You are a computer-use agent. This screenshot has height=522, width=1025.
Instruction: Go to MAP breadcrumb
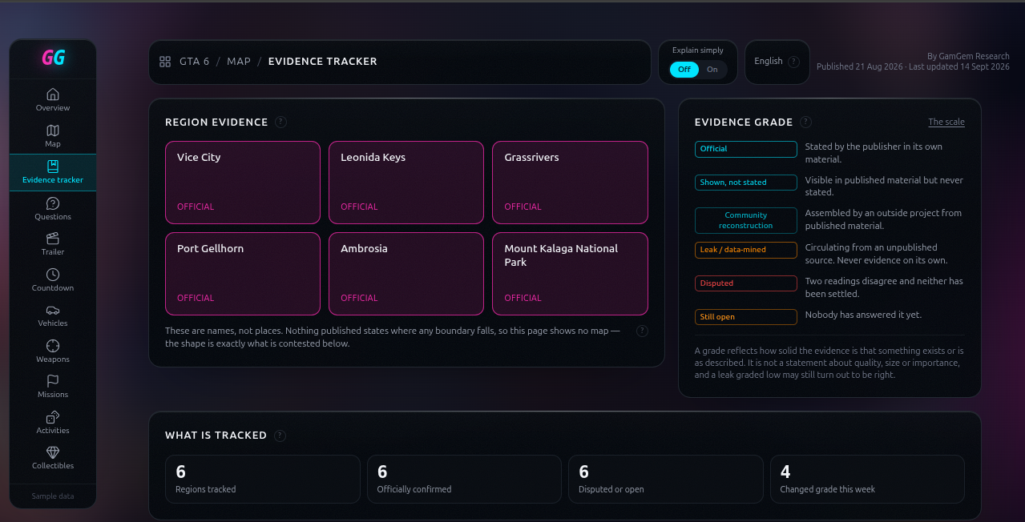[239, 62]
